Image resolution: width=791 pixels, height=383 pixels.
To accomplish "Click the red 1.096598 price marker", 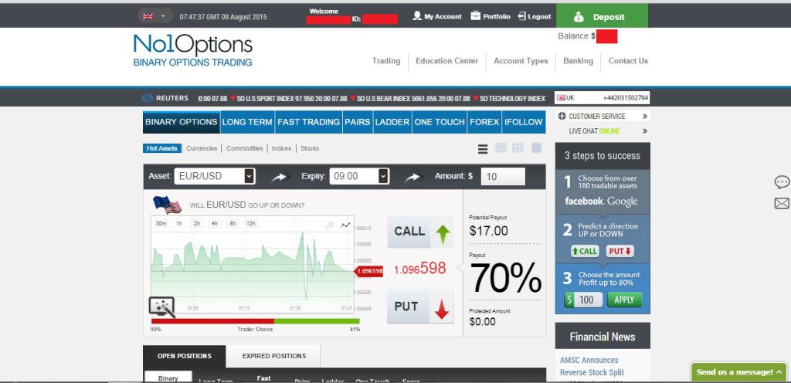I will 368,271.
